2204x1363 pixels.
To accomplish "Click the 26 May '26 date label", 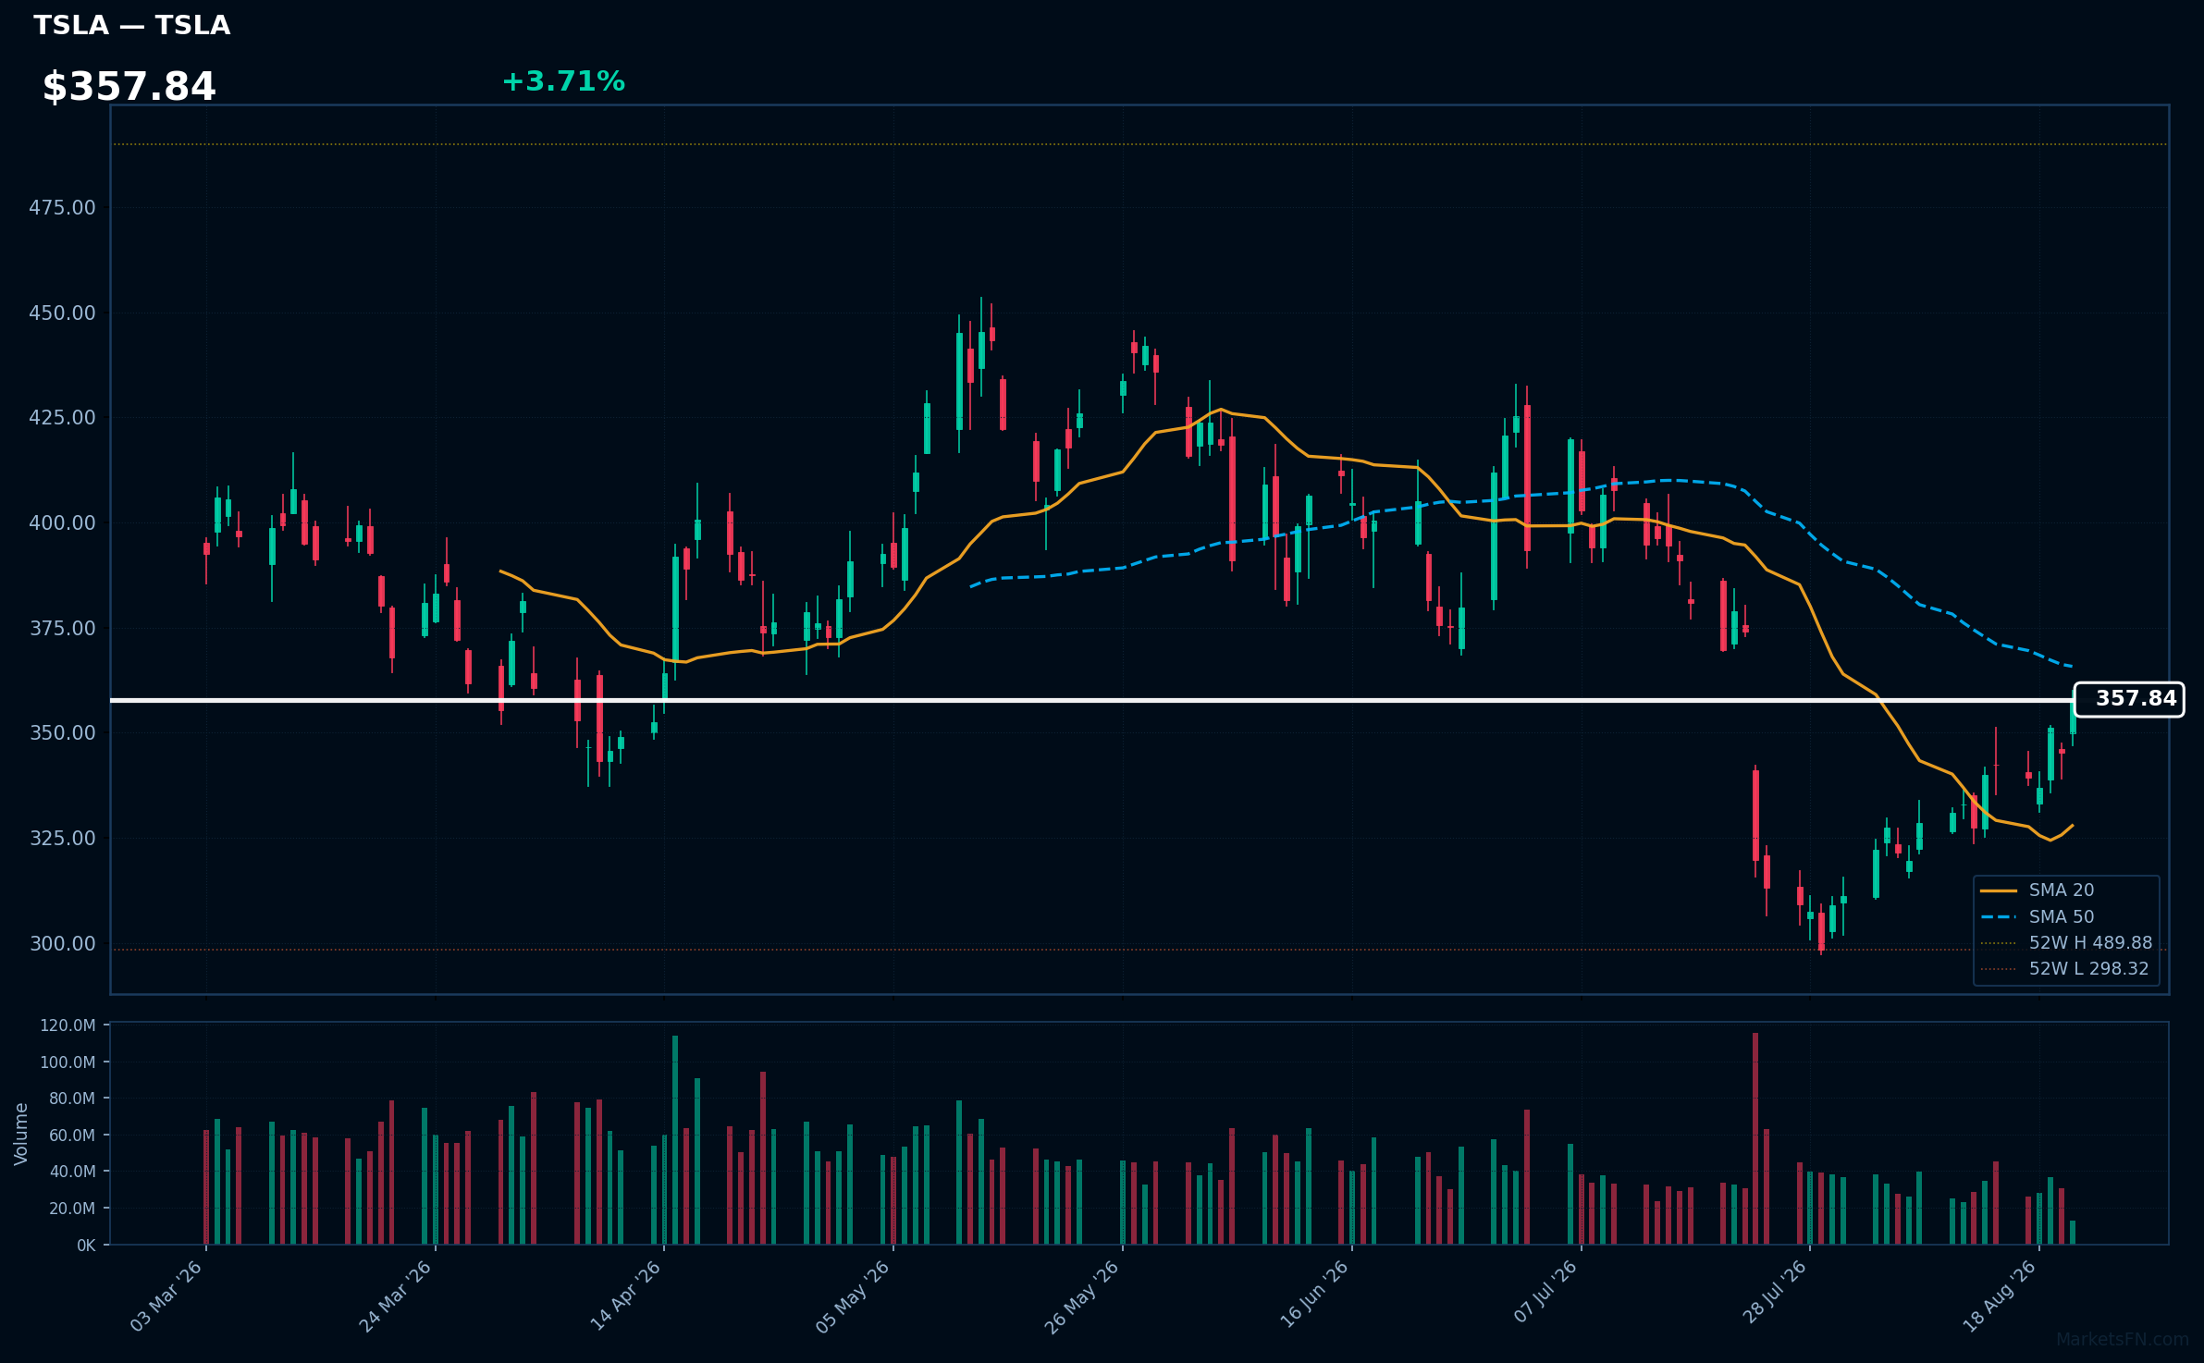I will tap(1082, 1296).
